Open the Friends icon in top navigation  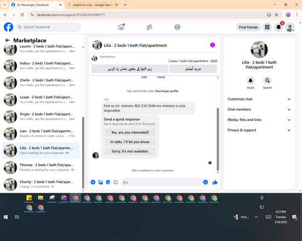click(x=149, y=27)
